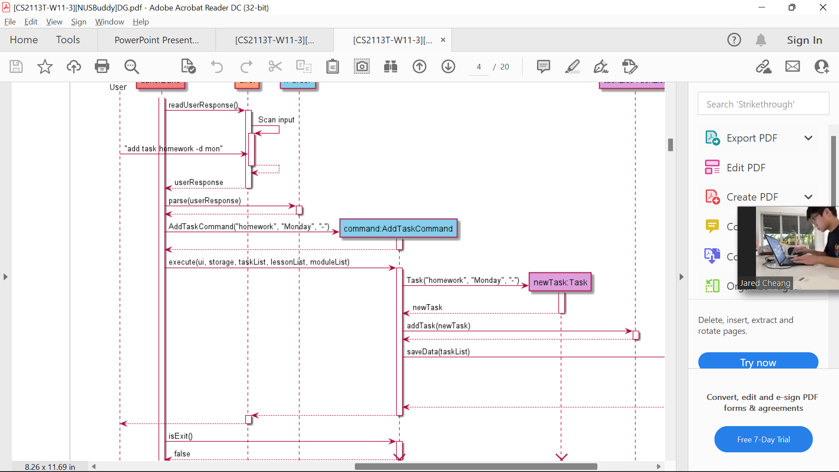Go to next page arrow
The width and height of the screenshot is (839, 472).
(448, 66)
